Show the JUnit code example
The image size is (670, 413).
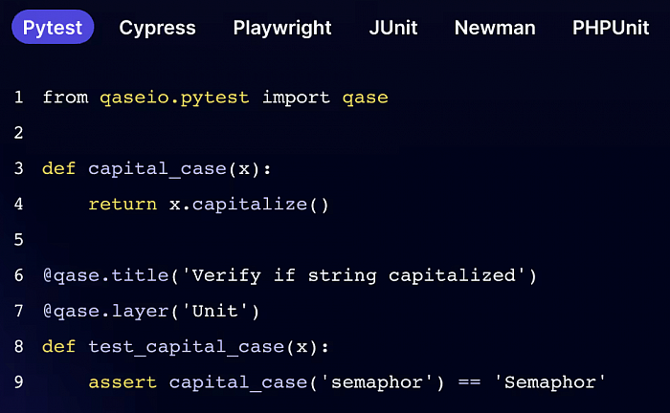tap(393, 28)
